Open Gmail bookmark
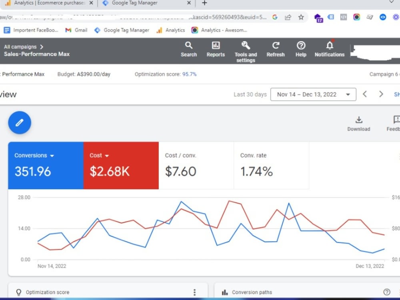Screen dimensions: 400x300 pyautogui.click(x=76, y=30)
